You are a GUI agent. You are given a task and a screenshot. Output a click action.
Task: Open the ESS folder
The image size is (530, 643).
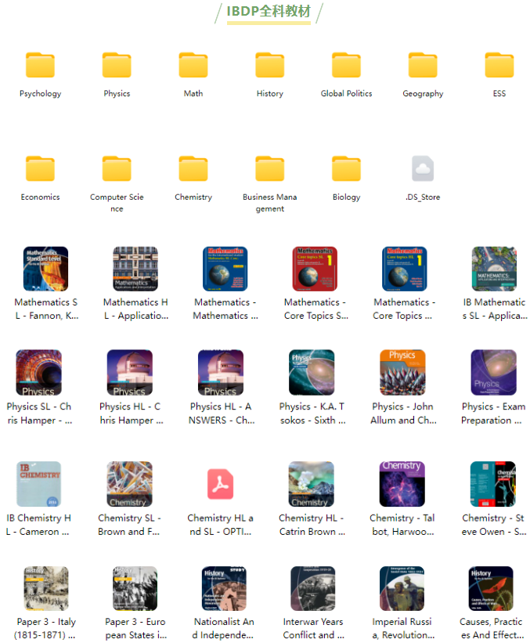click(x=499, y=66)
